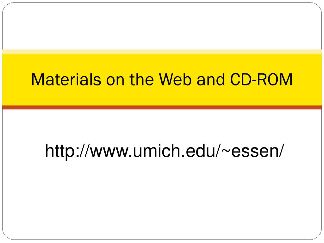Image resolution: width=324 pixels, height=243 pixels.
Task: Click the yellow banner left of "Materials"
Action: (16, 79)
